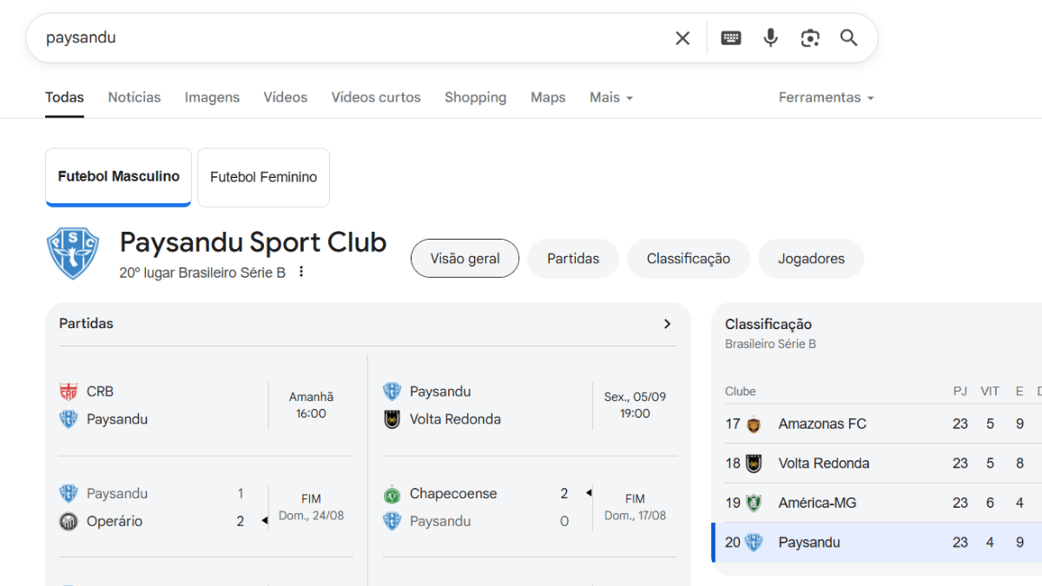Image resolution: width=1042 pixels, height=586 pixels.
Task: Open the Ferramentas dropdown
Action: pos(825,97)
